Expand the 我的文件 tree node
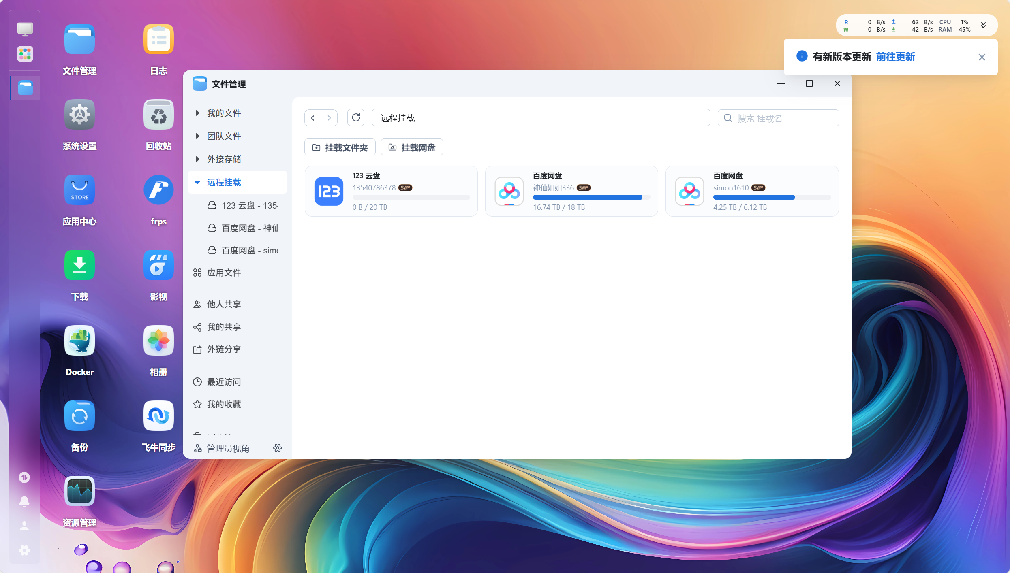The width and height of the screenshot is (1010, 573). tap(197, 113)
